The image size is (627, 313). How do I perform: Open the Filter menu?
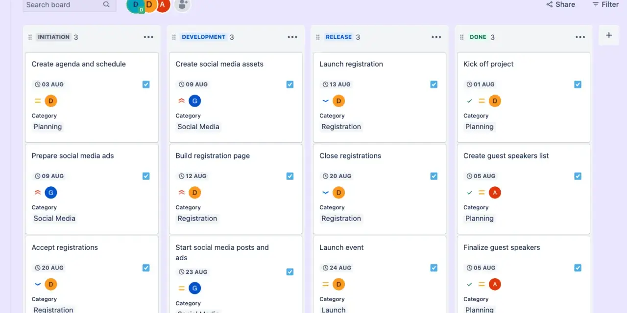(x=605, y=4)
